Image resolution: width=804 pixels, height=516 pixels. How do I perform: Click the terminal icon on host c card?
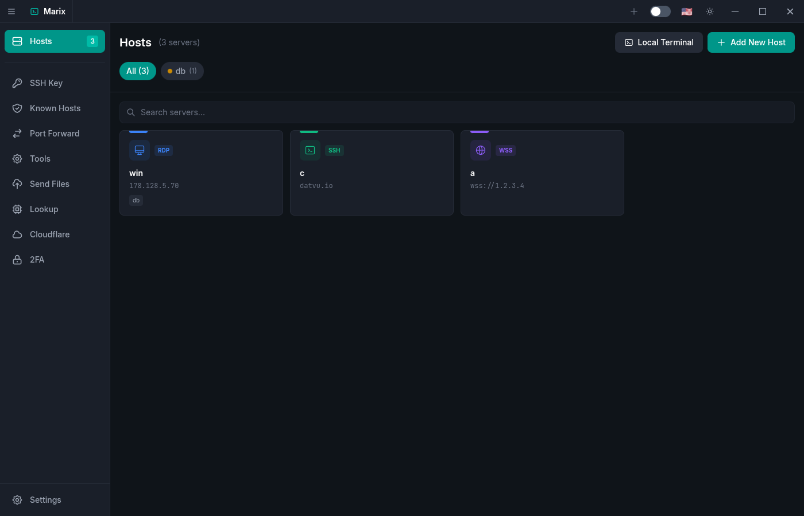(310, 150)
